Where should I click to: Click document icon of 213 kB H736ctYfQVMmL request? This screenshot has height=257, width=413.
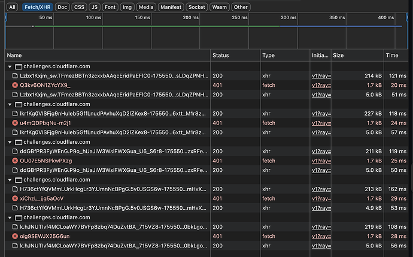[15, 189]
